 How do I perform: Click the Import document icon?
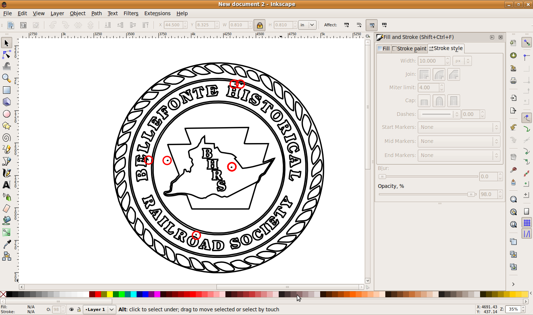513,98
